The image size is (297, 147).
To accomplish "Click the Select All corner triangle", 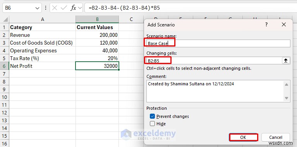I will pyautogui.click(x=5, y=19).
